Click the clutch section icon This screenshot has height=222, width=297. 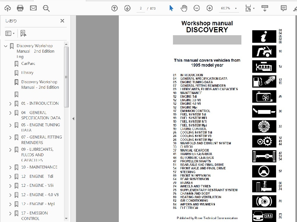click(264, 127)
